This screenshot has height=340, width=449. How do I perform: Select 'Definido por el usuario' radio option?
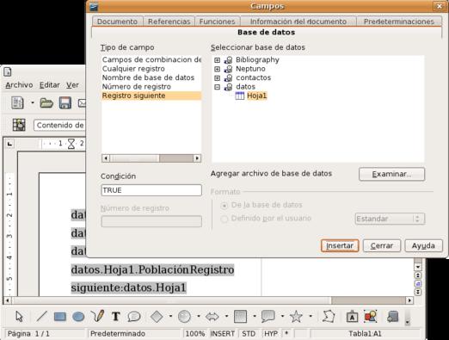click(224, 219)
